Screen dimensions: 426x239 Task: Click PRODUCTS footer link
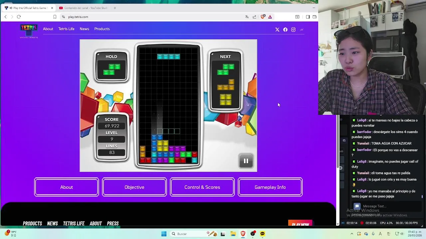pyautogui.click(x=32, y=223)
